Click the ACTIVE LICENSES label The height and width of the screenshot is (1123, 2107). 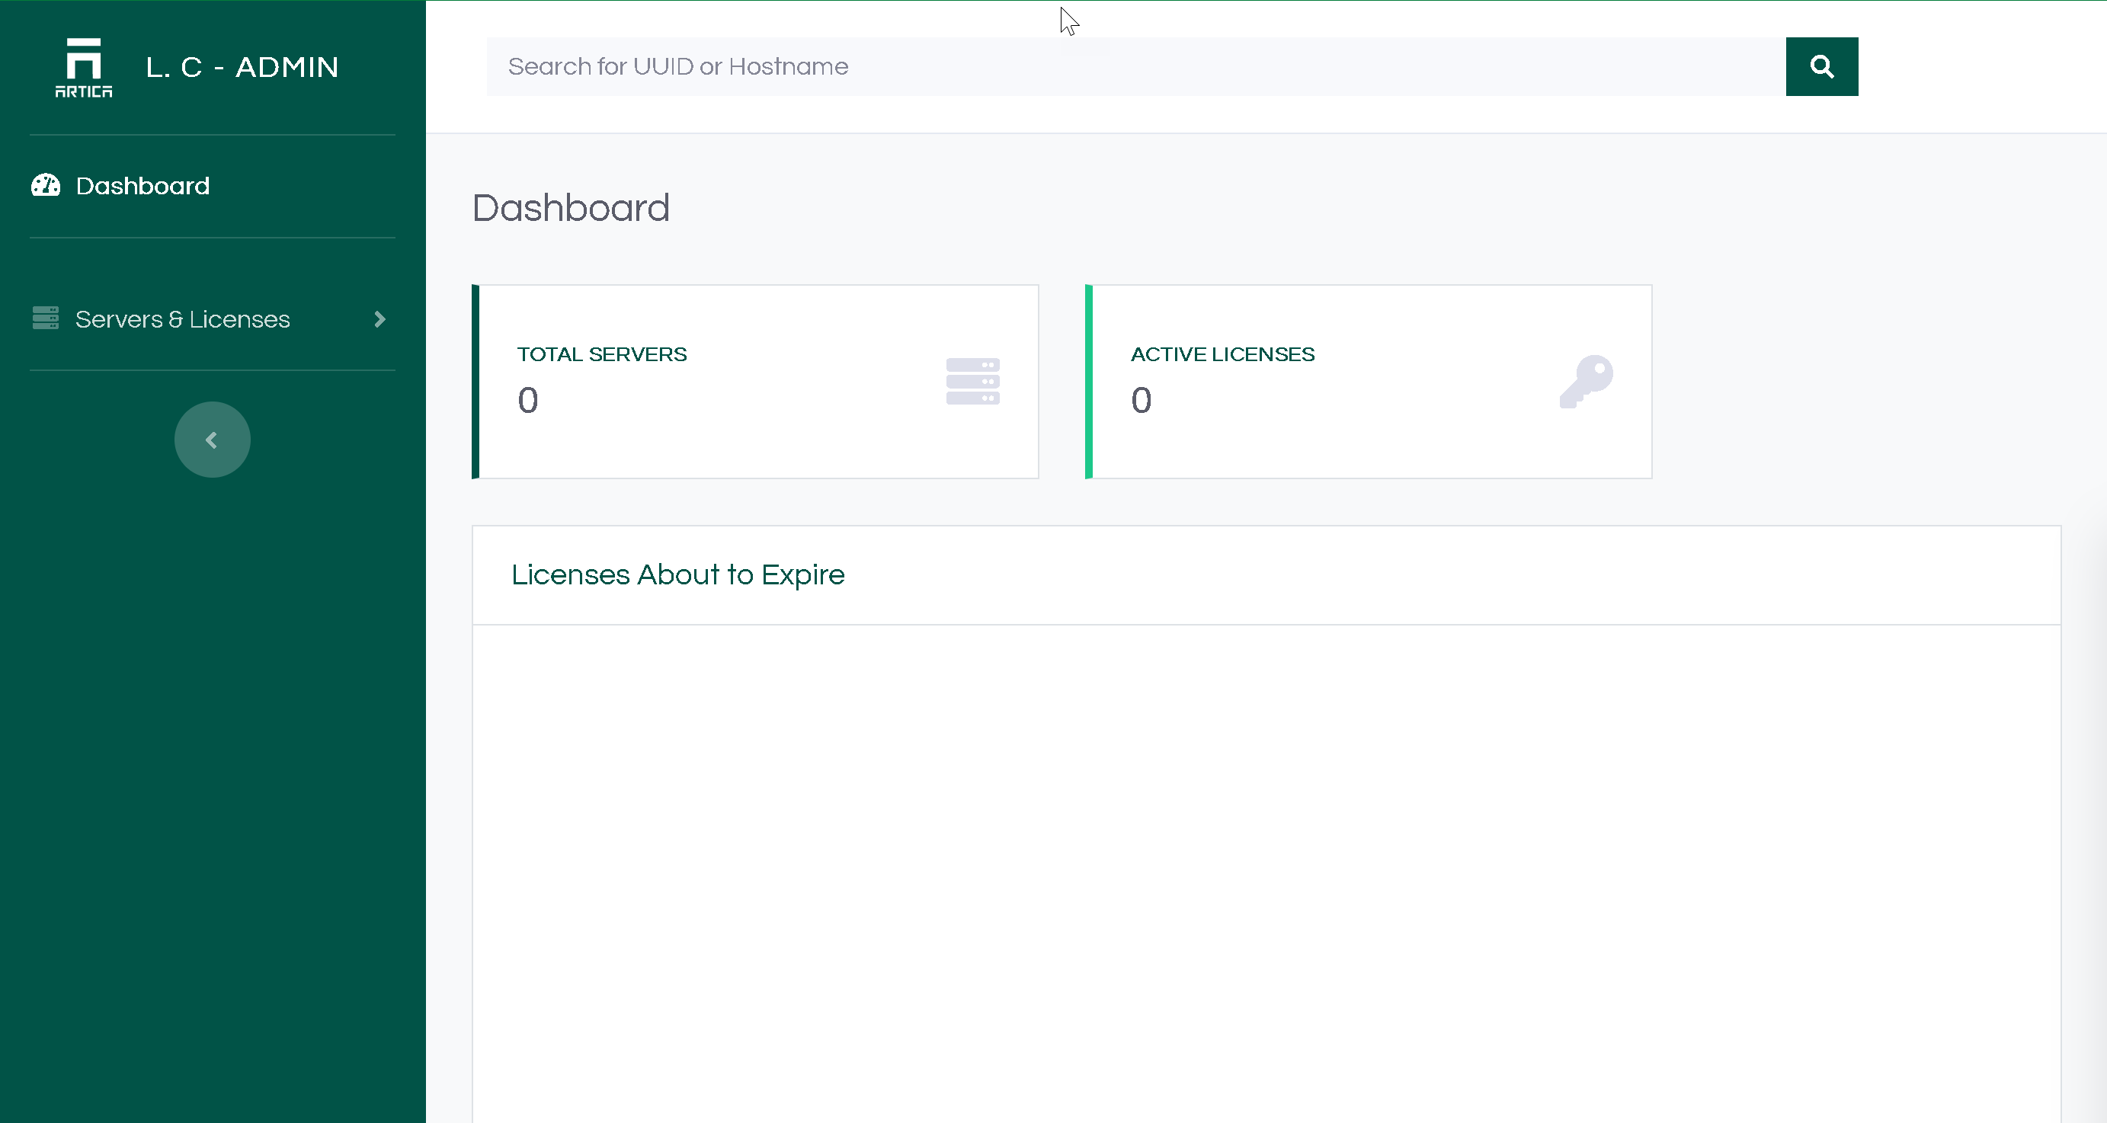(1223, 354)
